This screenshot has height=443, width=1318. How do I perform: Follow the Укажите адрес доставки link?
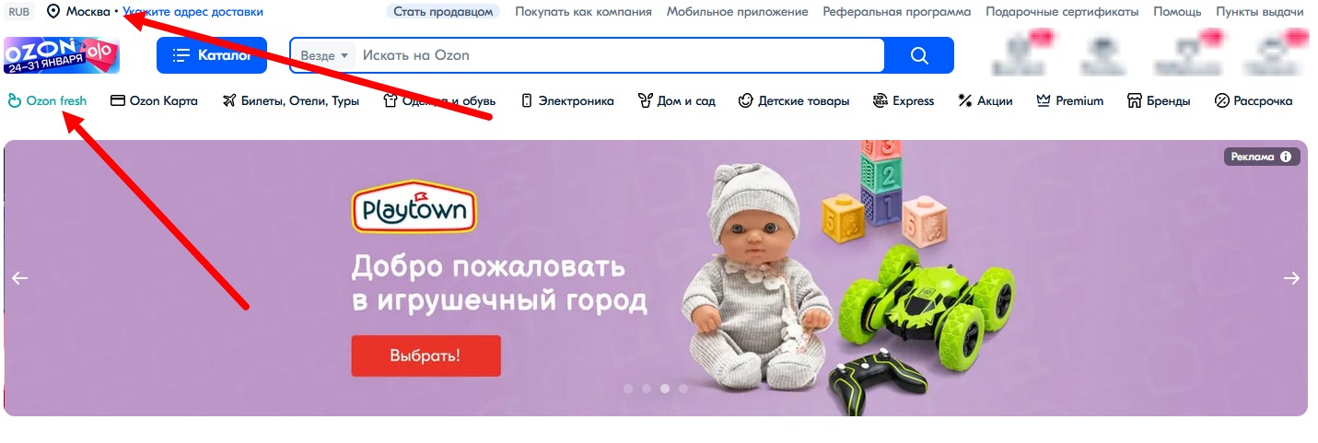coord(192,12)
